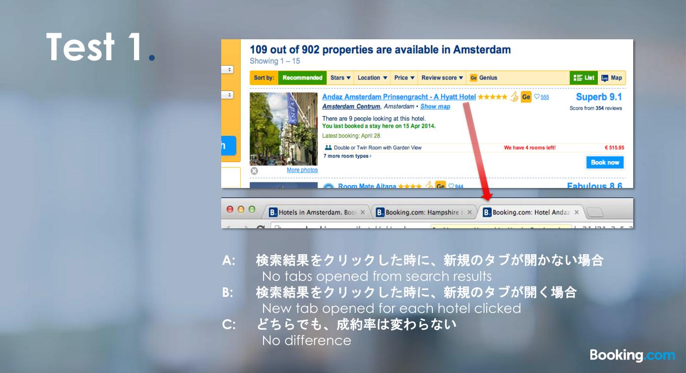
Task: Expand '7 more room types'
Action: pyautogui.click(x=347, y=156)
